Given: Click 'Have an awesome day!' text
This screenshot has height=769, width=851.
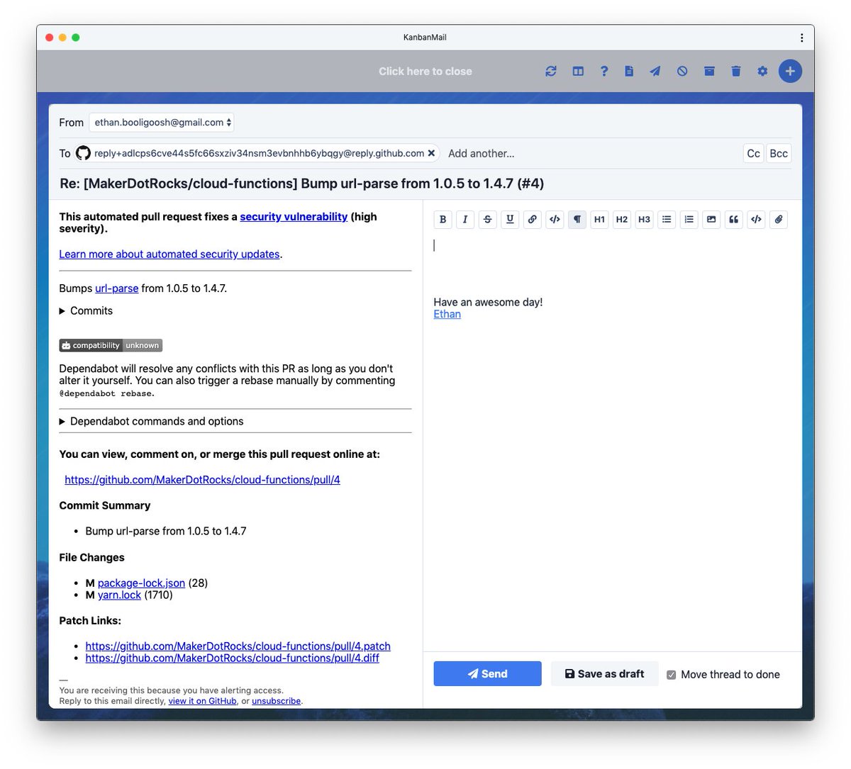Looking at the screenshot, I should [488, 302].
